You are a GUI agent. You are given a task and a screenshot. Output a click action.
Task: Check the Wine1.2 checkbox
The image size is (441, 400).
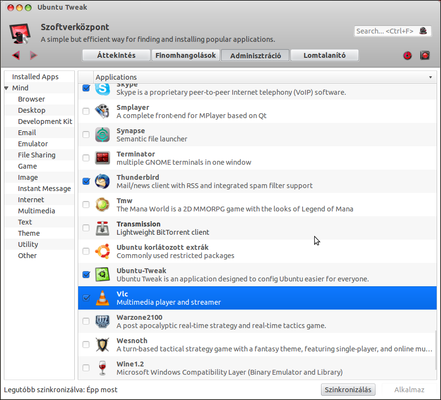point(86,368)
